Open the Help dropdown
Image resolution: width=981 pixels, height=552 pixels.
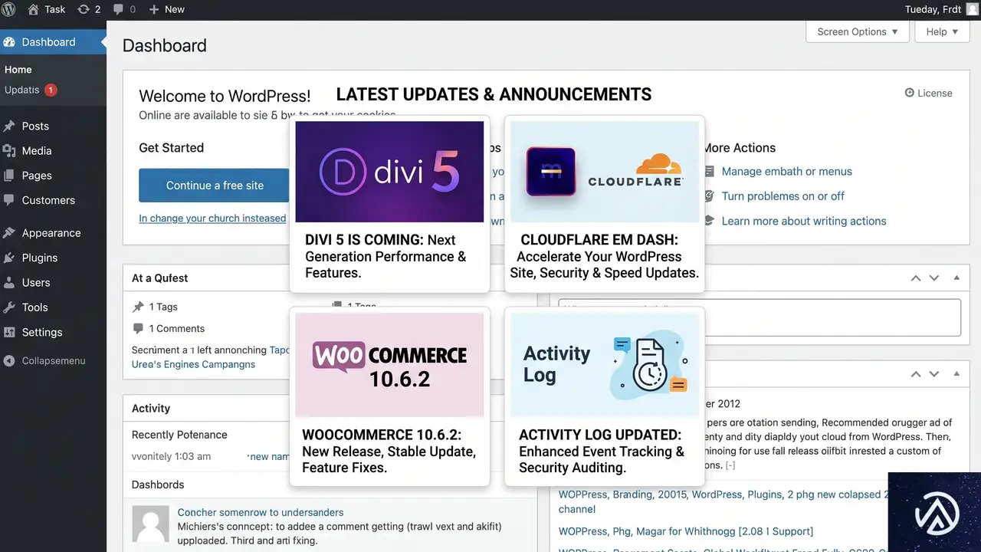(x=942, y=31)
